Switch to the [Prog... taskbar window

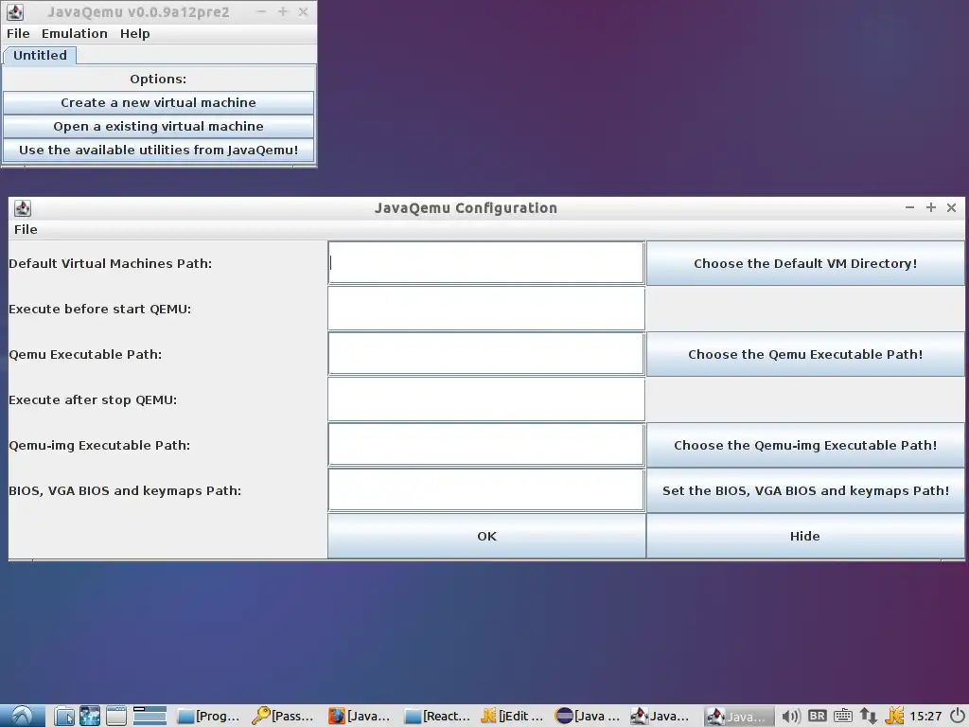[x=209, y=716]
